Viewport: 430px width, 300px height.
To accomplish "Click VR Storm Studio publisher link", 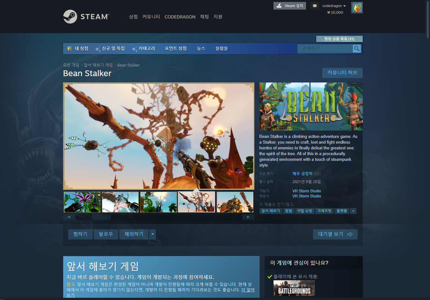I will tap(307, 196).
